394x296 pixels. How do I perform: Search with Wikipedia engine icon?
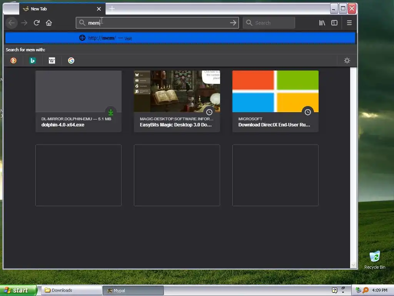tap(52, 61)
